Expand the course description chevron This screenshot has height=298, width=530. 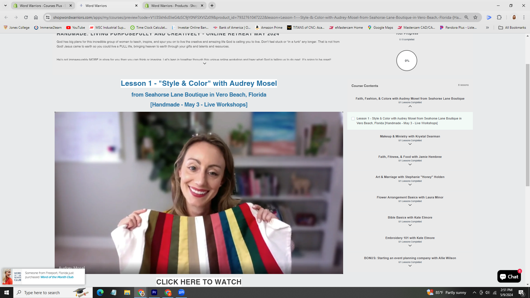coord(205,63)
